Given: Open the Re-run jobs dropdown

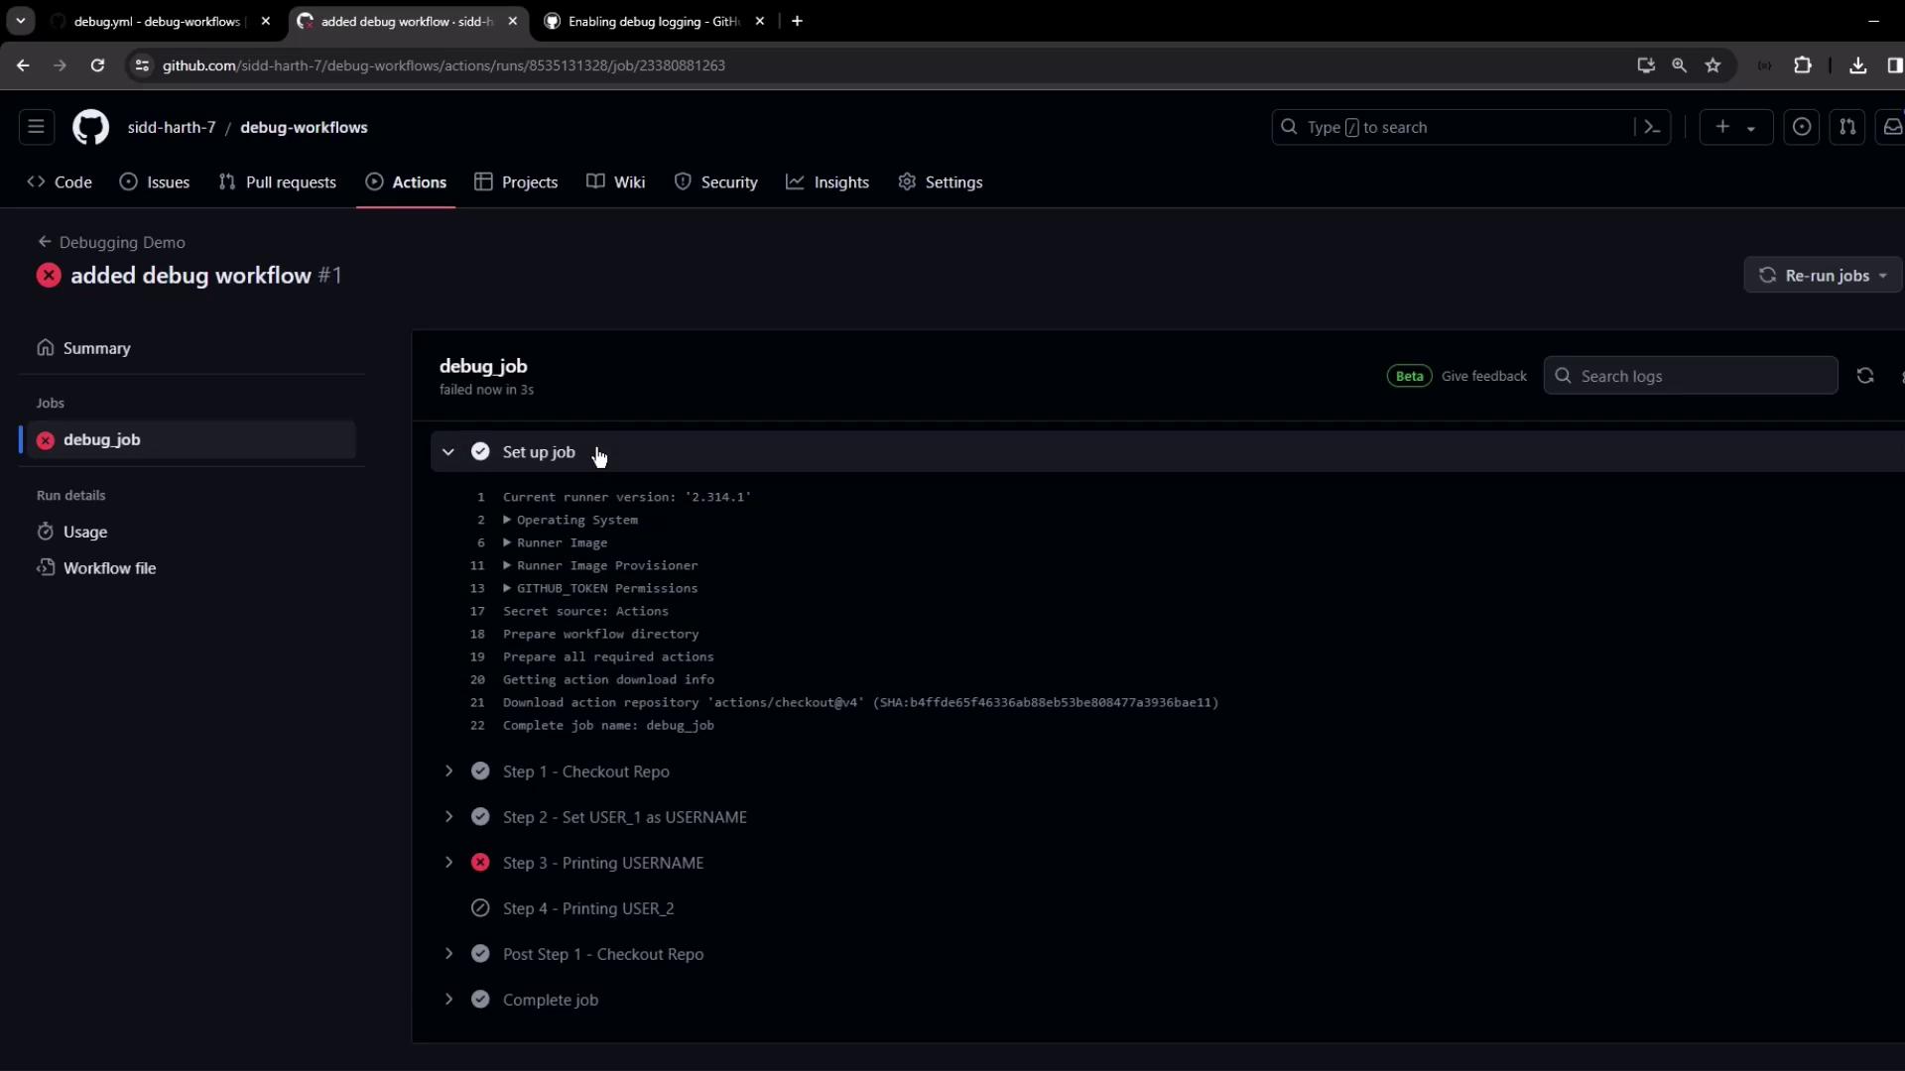Looking at the screenshot, I should pos(1824,276).
